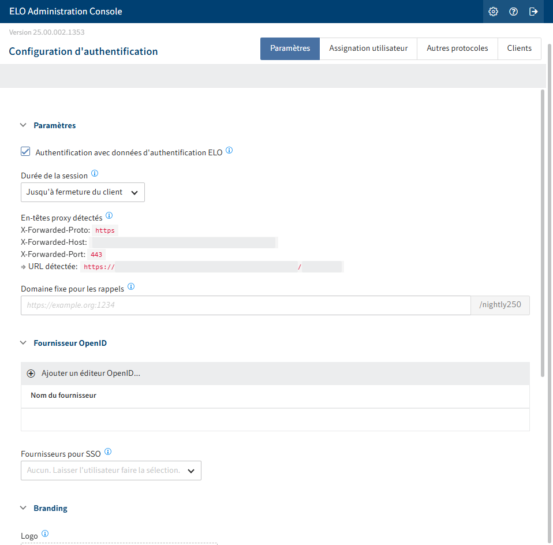Show info for Durée de la session
553x545 pixels.
coord(95,173)
